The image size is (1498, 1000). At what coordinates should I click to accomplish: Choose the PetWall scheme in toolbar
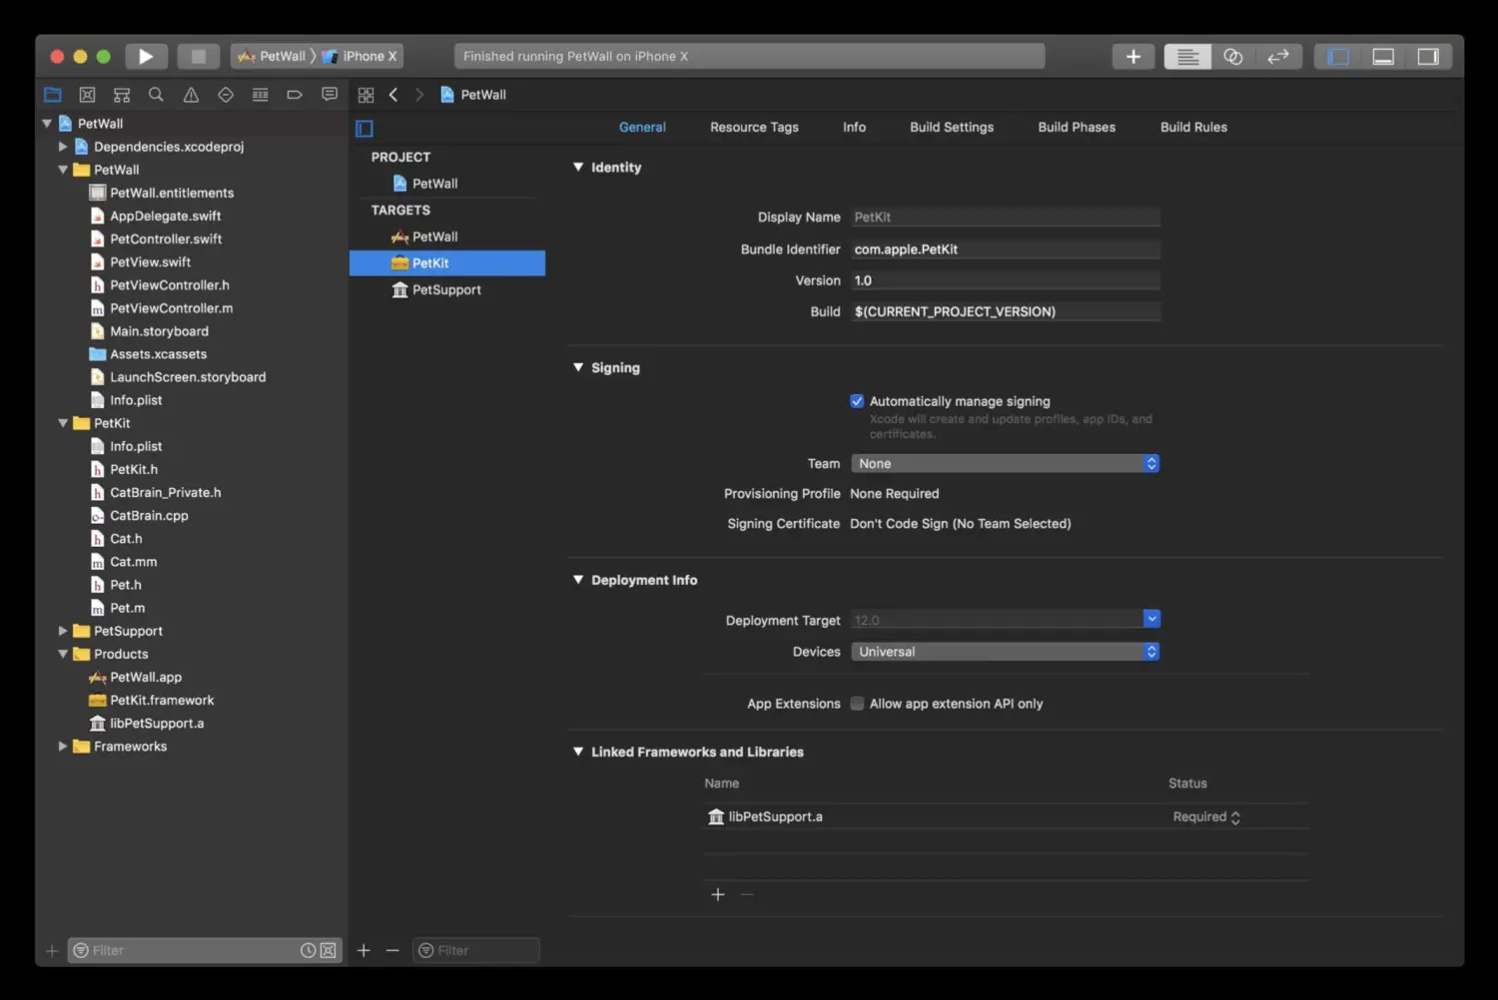(273, 57)
